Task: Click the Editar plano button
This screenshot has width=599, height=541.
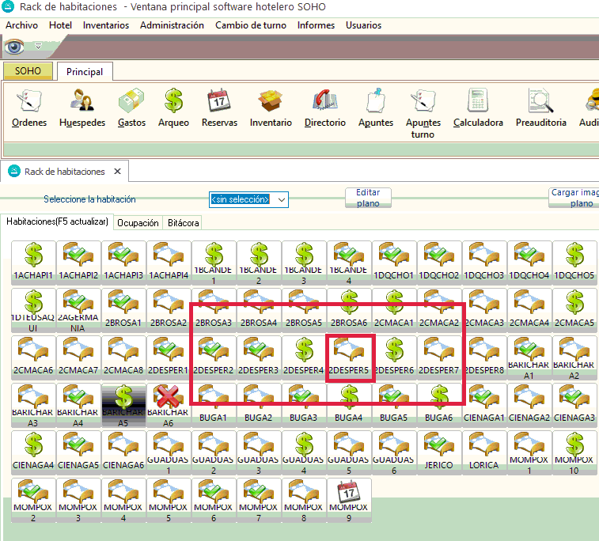Action: [368, 198]
